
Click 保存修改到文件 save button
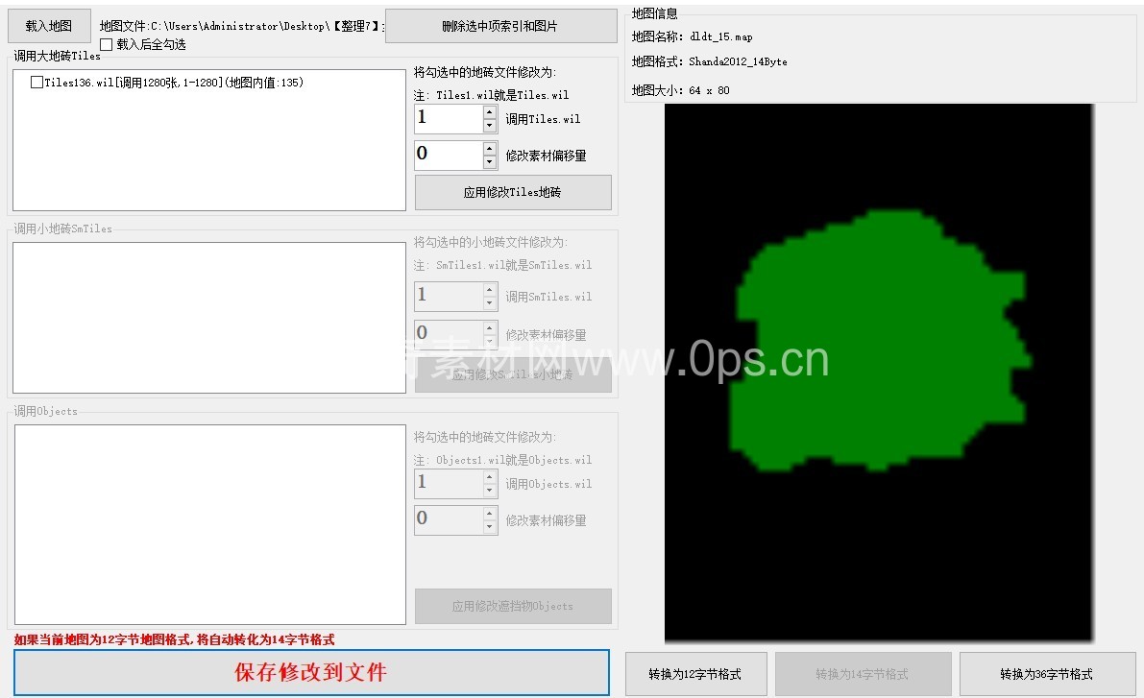[311, 672]
